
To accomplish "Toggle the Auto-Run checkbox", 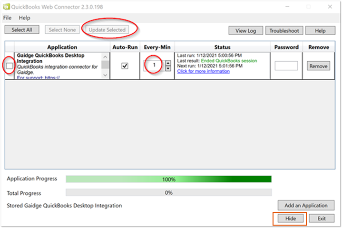I will pyautogui.click(x=125, y=66).
